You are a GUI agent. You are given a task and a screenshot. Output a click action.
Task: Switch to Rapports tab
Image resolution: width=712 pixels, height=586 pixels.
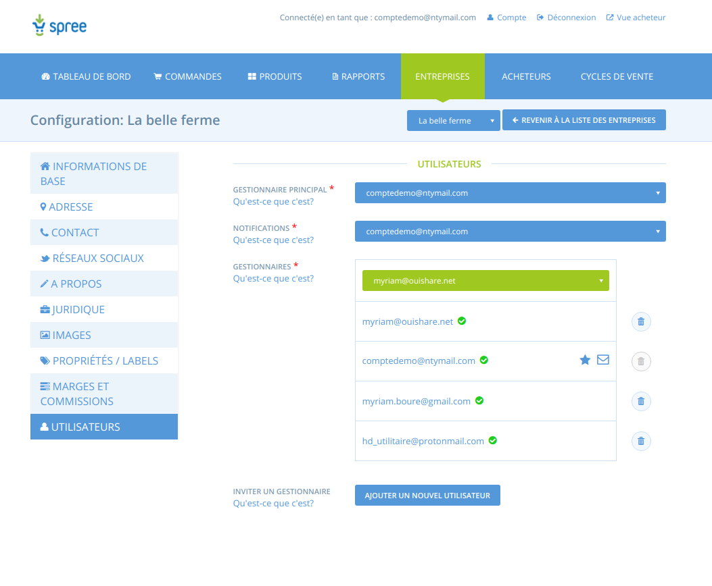click(358, 76)
